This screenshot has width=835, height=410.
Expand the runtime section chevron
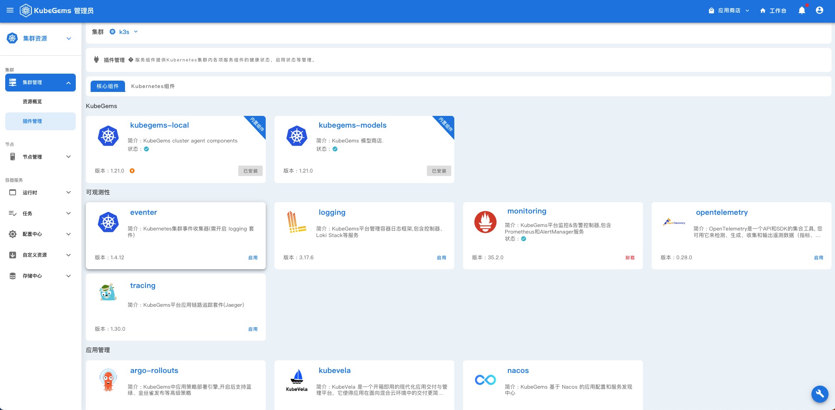point(68,193)
